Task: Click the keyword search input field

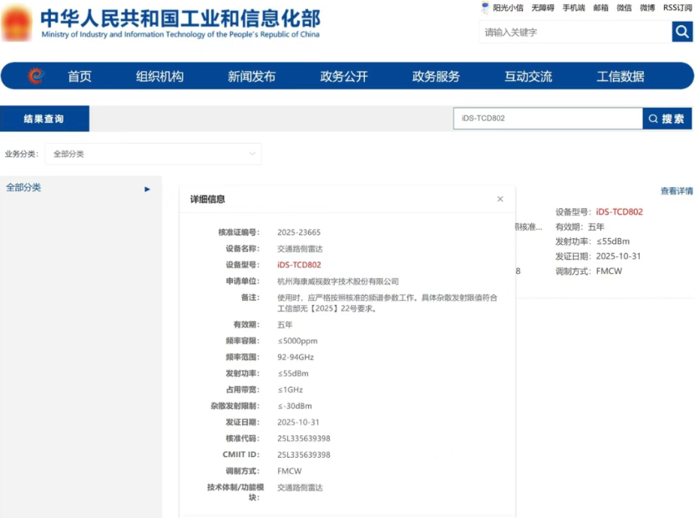Action: (575, 33)
